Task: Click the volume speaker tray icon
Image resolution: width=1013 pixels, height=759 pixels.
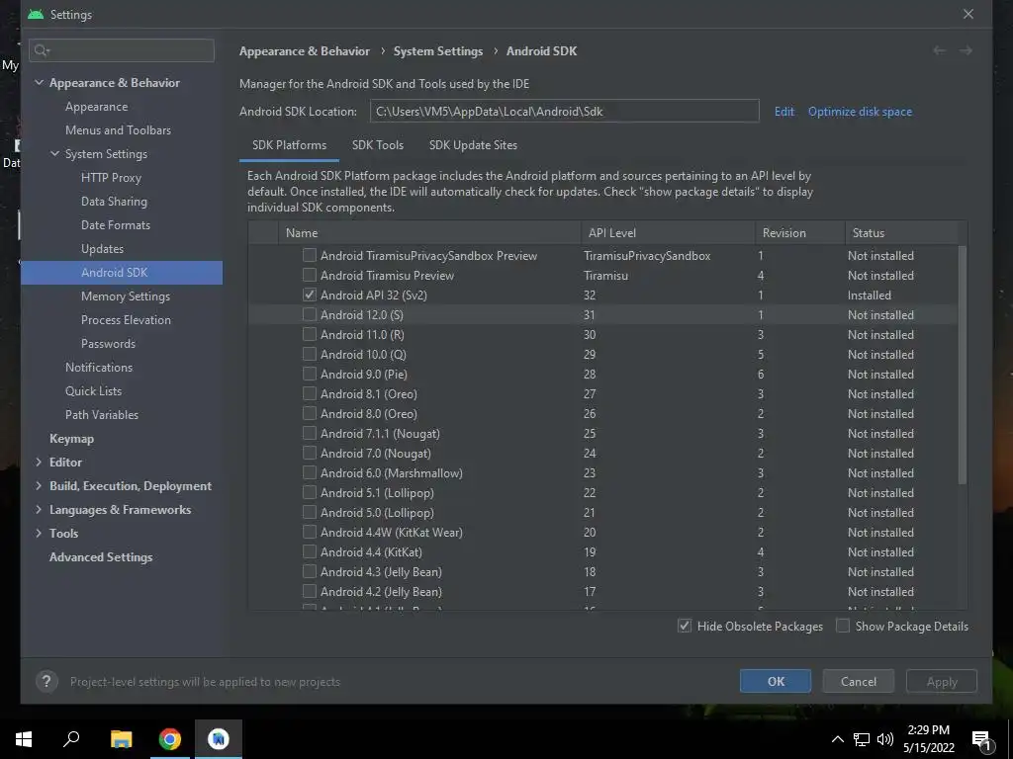Action: [885, 739]
